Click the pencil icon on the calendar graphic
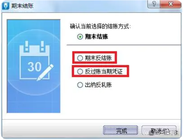 (45, 73)
